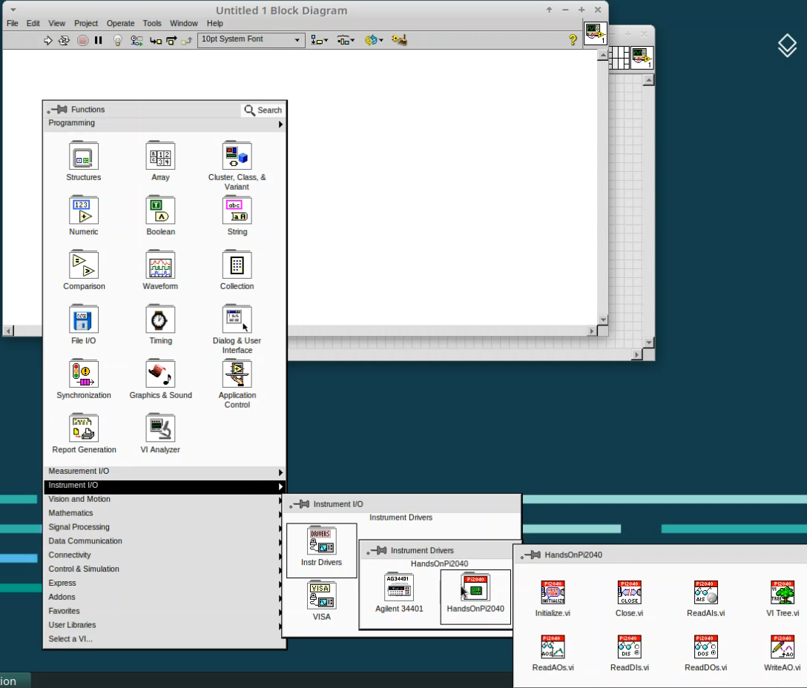Open the font selection dropdown
Image resolution: width=807 pixels, height=688 pixels.
(251, 39)
